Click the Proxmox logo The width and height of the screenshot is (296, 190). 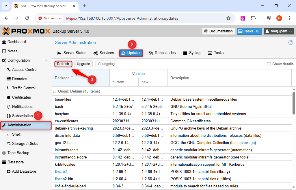click(26, 31)
